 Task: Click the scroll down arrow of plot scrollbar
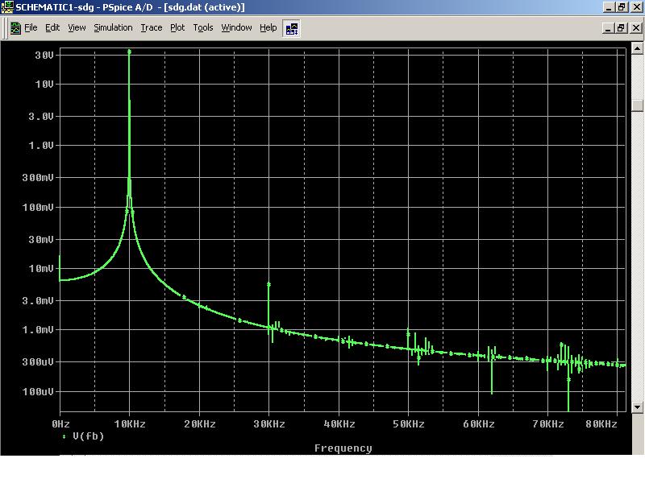point(637,407)
